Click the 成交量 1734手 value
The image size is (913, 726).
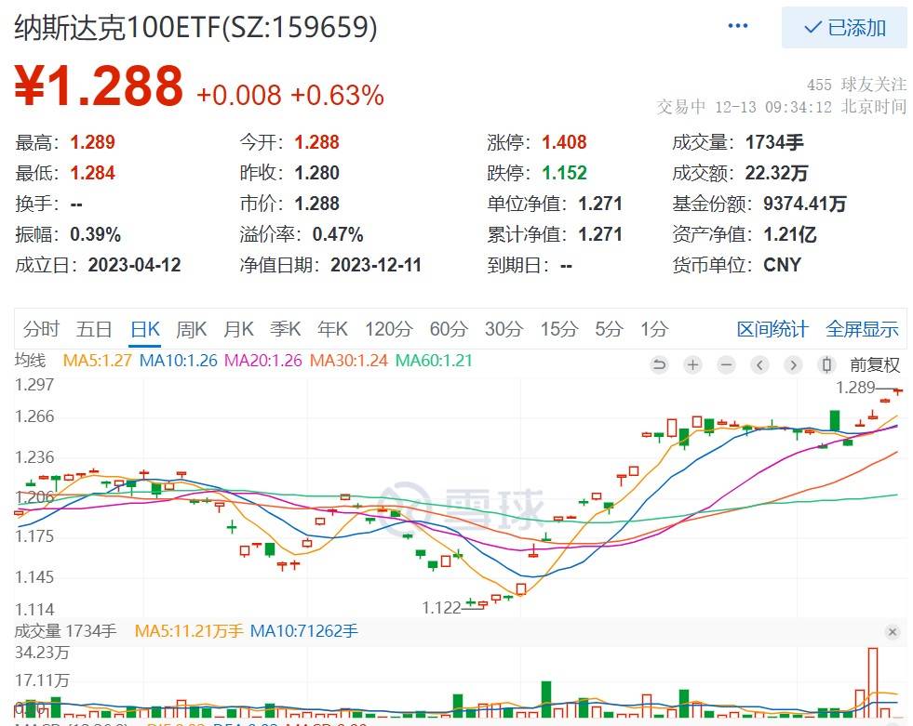pos(774,142)
